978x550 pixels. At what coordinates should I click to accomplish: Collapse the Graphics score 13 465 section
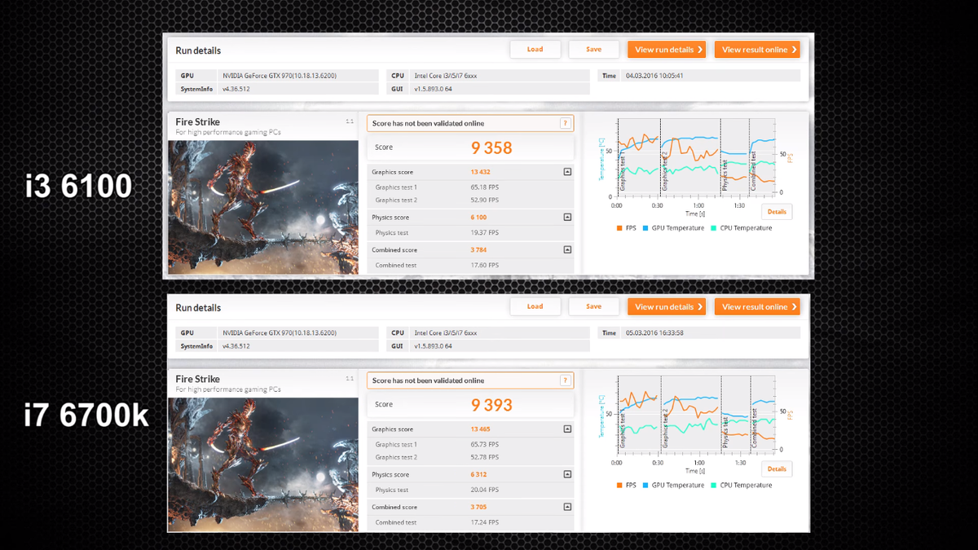pyautogui.click(x=567, y=429)
